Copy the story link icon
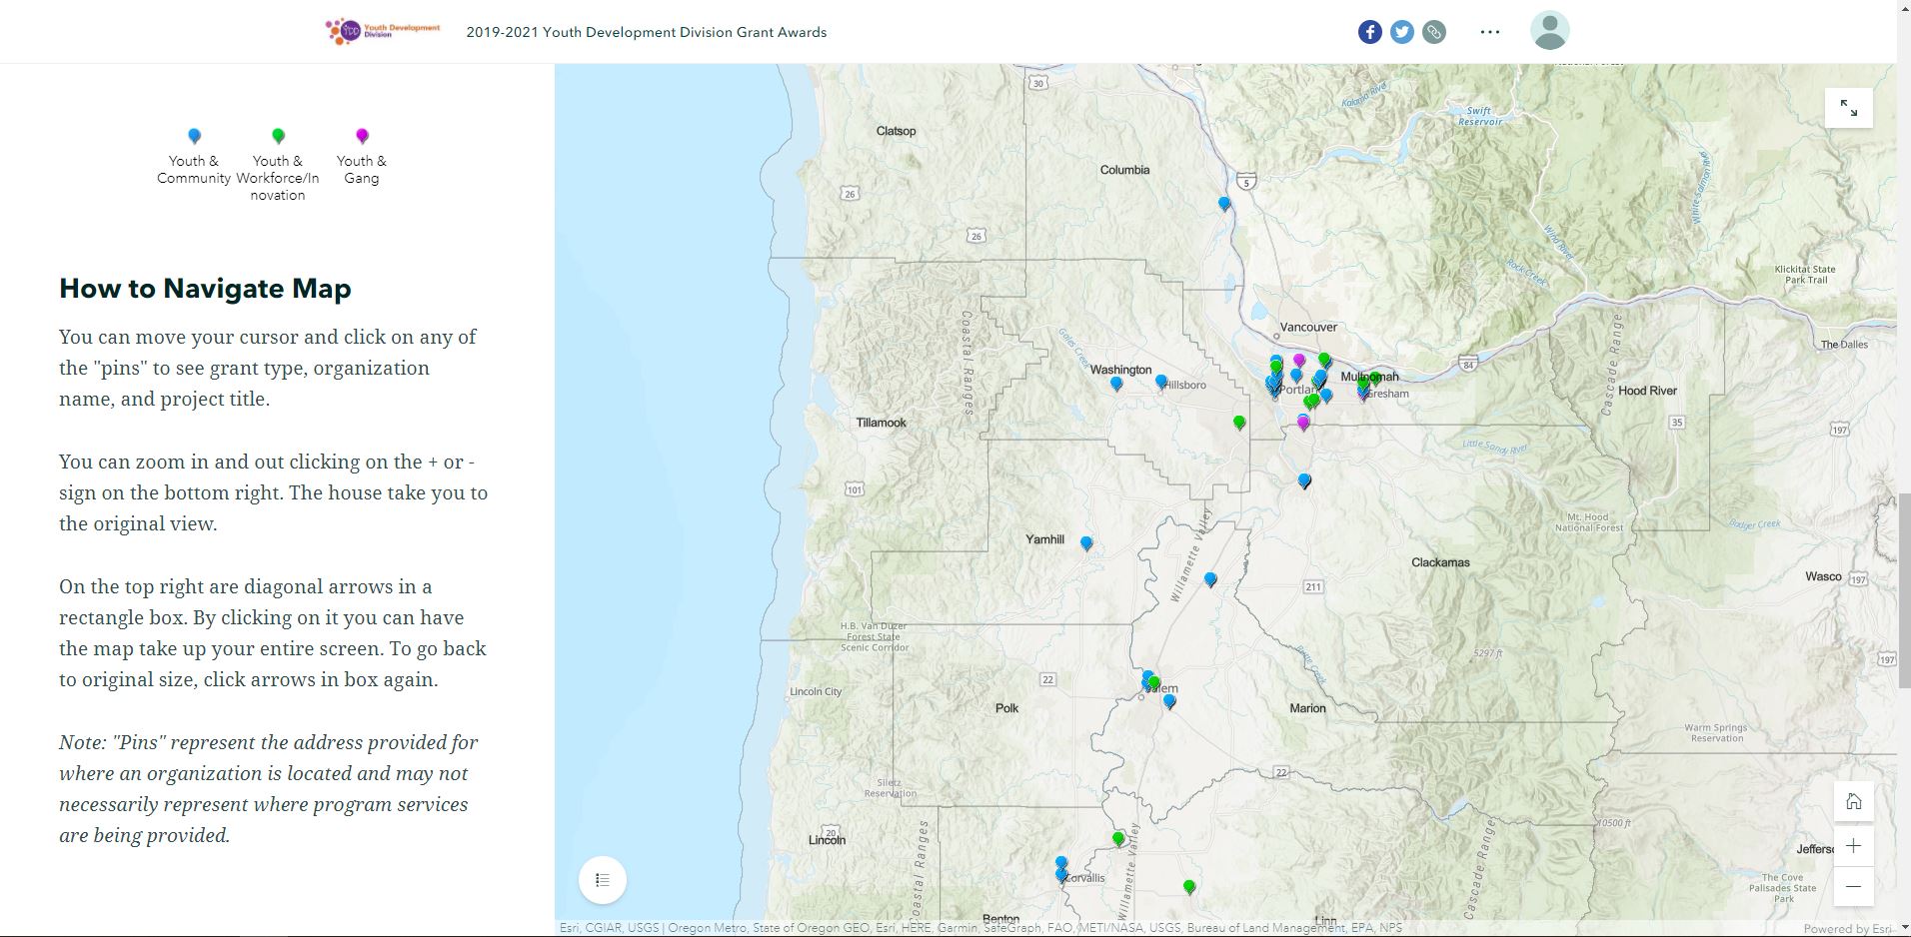1911x937 pixels. 1434,32
